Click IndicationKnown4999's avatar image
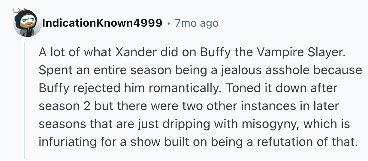Image resolution: width=368 pixels, height=161 pixels. 27,23
